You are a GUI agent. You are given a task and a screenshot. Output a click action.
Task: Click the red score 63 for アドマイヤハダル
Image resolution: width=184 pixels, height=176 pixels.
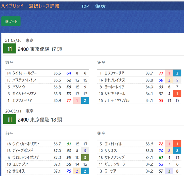(x=161, y=100)
